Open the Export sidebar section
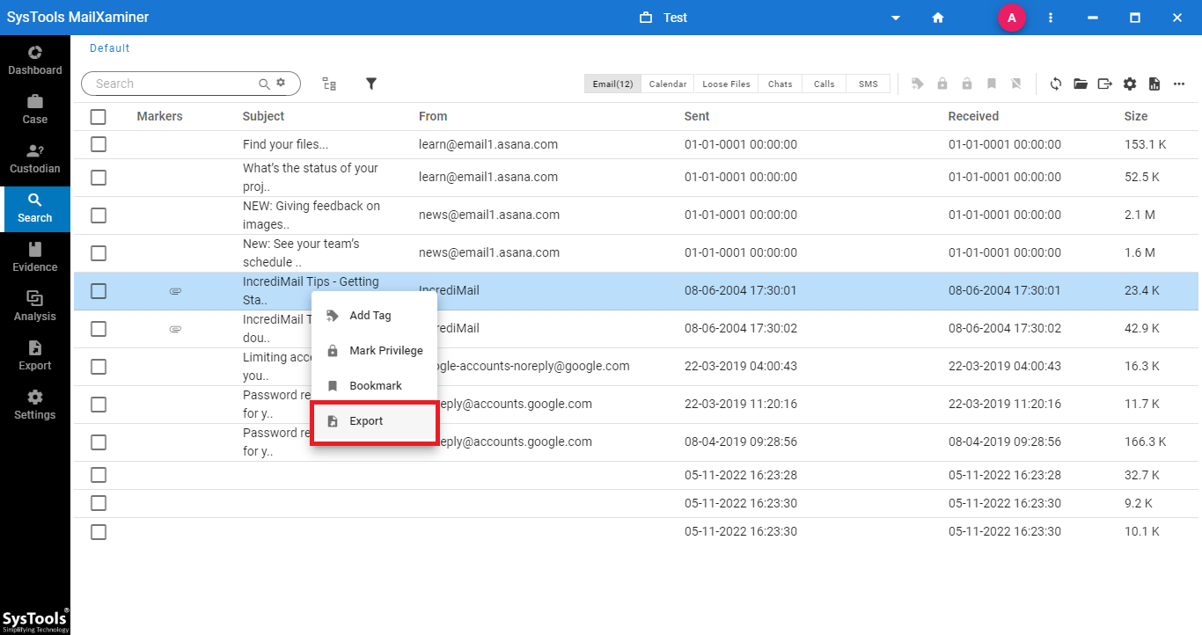 click(35, 355)
